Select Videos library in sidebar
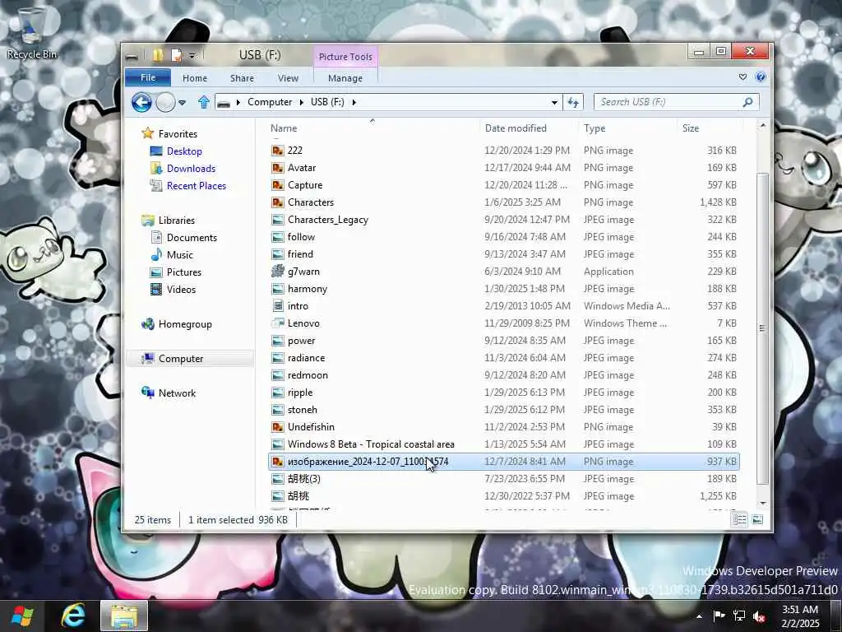842x632 pixels. pyautogui.click(x=181, y=289)
